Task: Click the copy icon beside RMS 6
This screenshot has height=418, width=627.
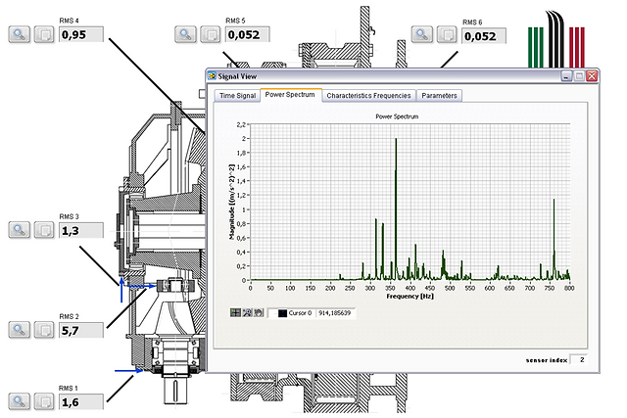Action: pos(447,34)
